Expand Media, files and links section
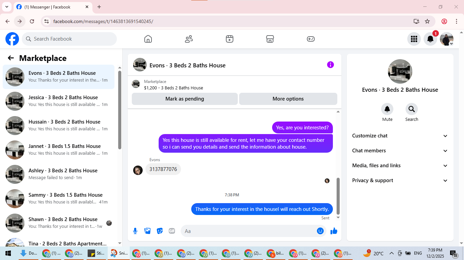The width and height of the screenshot is (464, 260). 400,166
